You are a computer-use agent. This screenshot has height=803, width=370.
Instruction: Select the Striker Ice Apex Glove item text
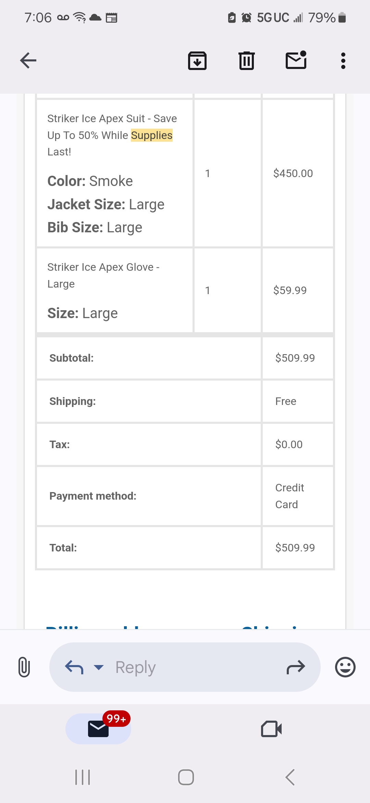[103, 275]
